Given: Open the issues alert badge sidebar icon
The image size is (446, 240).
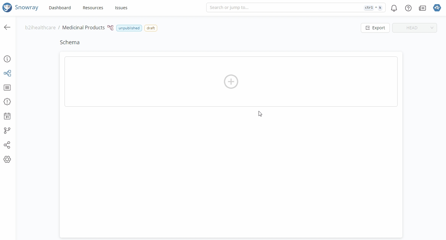Looking at the screenshot, I should tap(7, 102).
